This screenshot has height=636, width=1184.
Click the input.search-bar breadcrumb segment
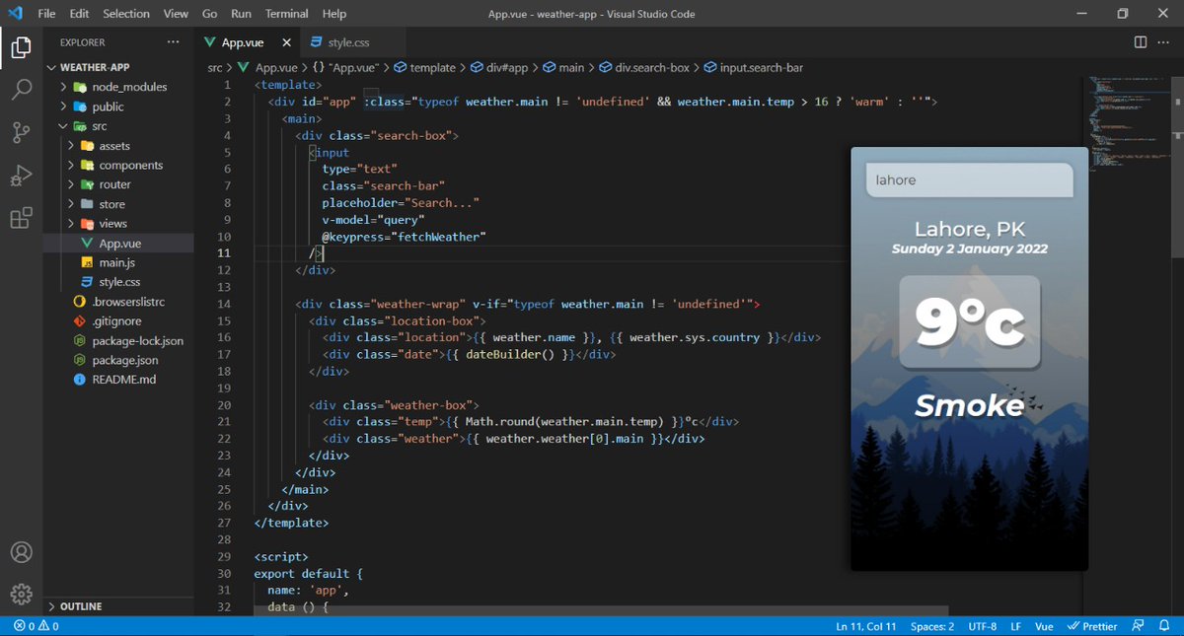tap(754, 68)
